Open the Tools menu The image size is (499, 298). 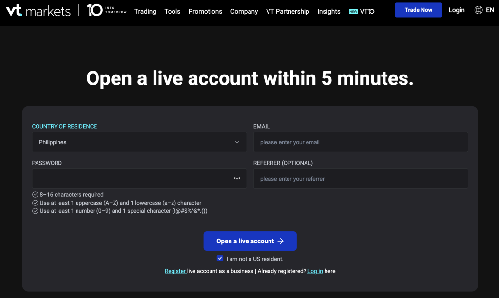tap(172, 11)
